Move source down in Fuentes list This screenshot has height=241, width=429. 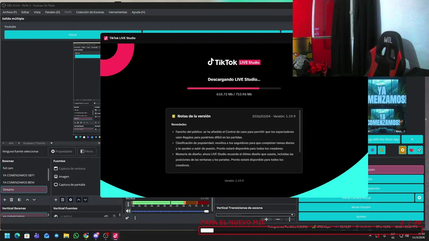85,200
